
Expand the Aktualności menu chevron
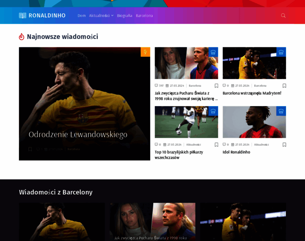(112, 16)
